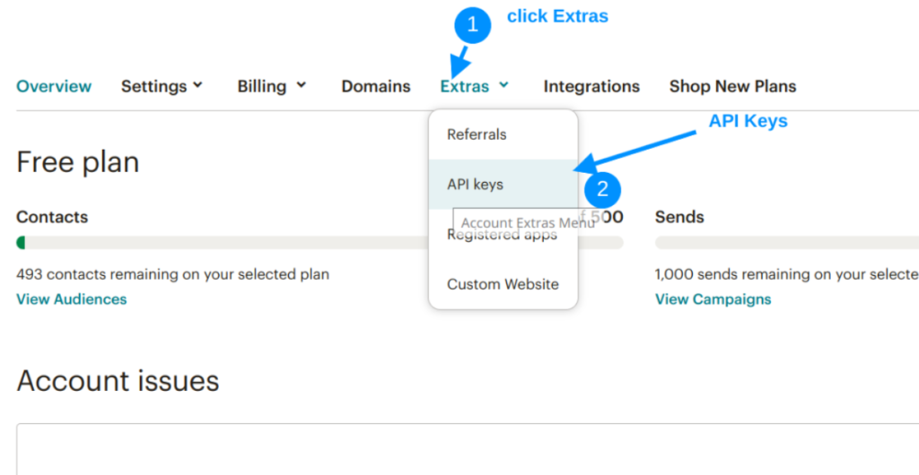Screen dimensions: 919x475
Task: Switch to the Overview tab
Action: (x=54, y=87)
